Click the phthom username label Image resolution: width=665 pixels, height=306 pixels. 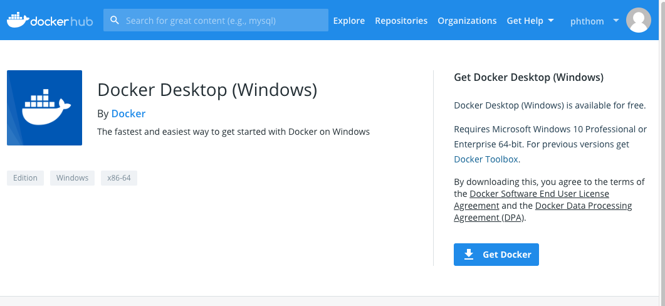click(587, 21)
